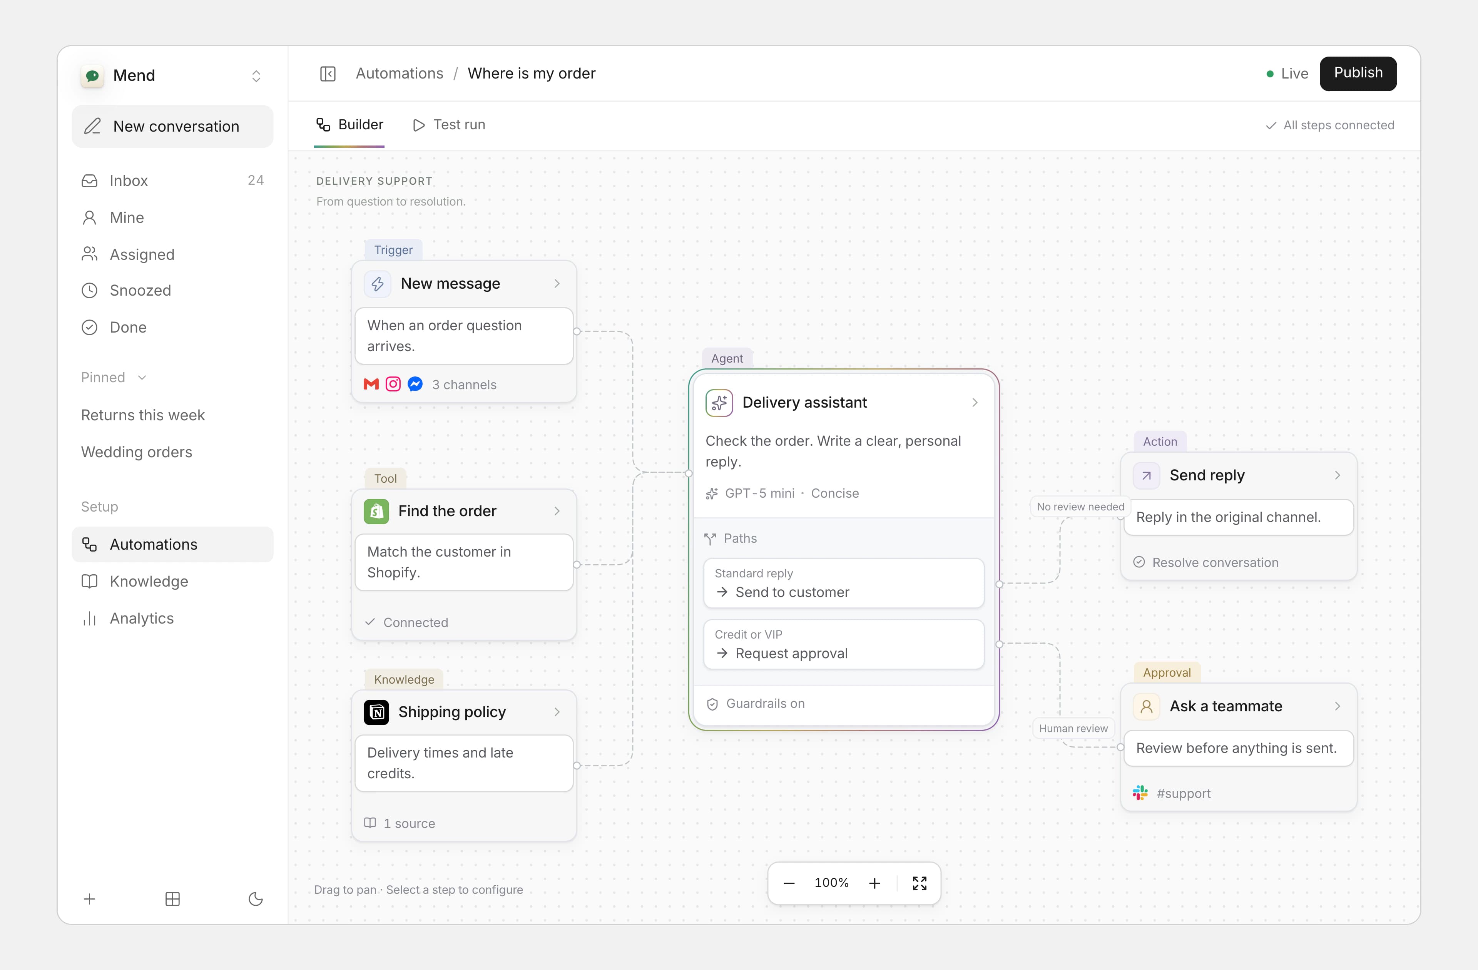The width and height of the screenshot is (1478, 970).
Task: Toggle dark mode moon icon
Action: (x=255, y=898)
